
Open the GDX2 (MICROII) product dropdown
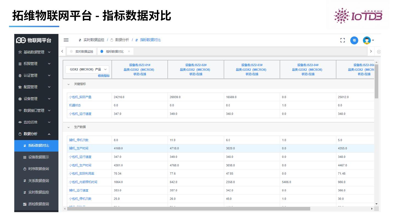87,70
